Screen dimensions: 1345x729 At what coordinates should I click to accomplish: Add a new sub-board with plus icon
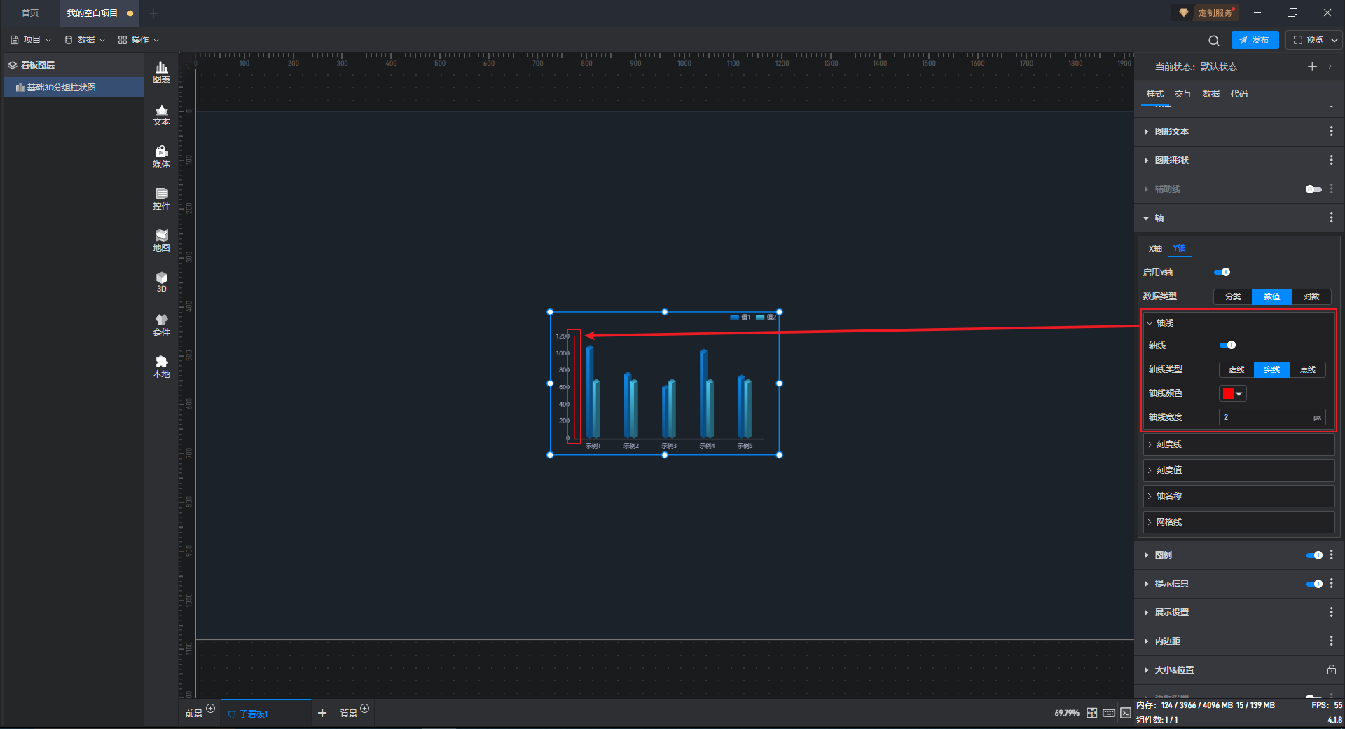(322, 713)
